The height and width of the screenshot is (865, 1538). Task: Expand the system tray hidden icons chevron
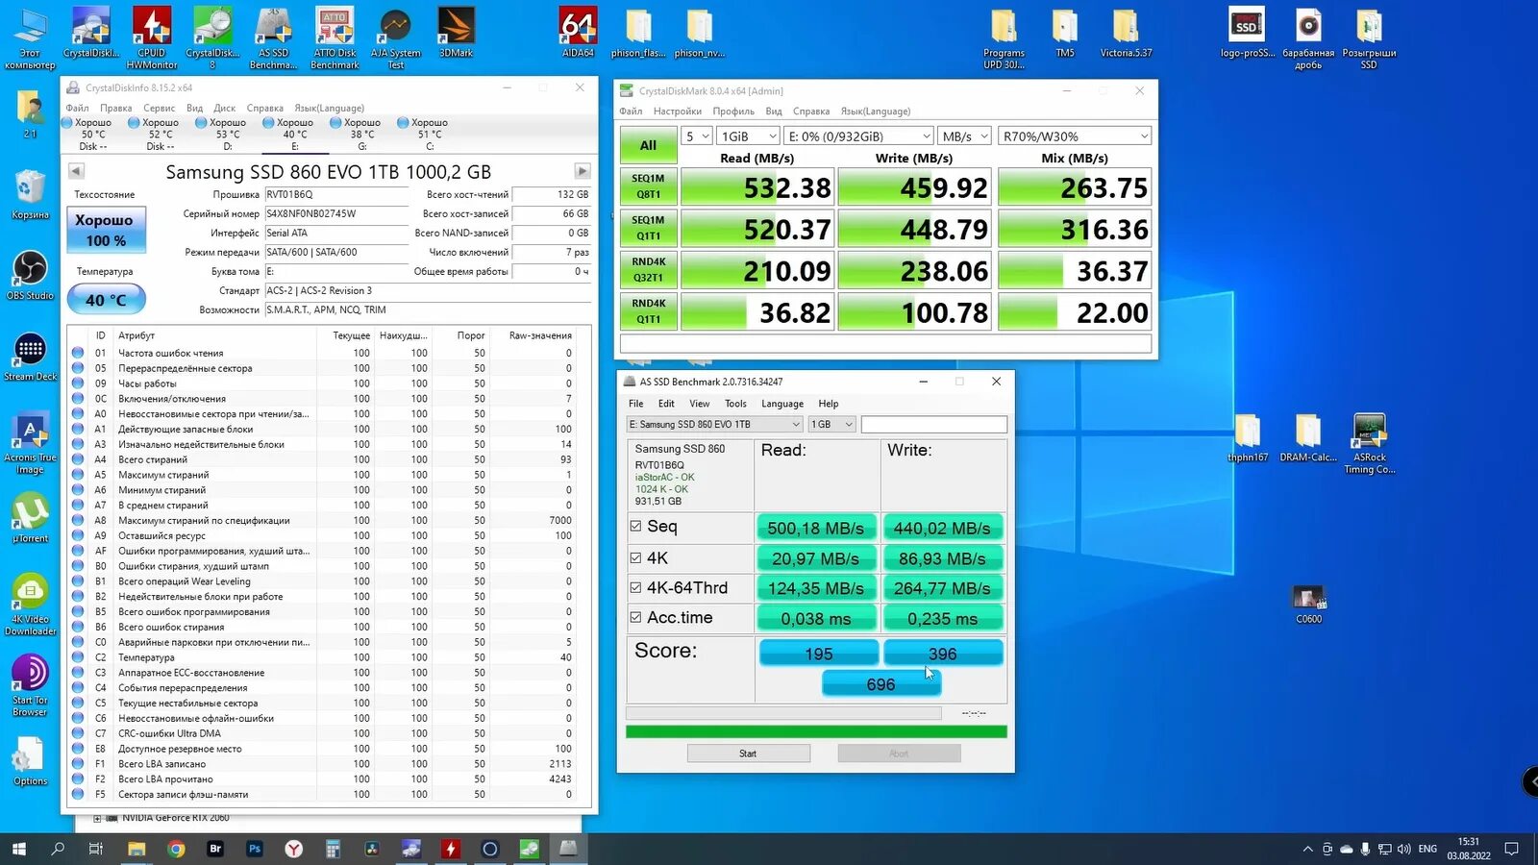pyautogui.click(x=1307, y=849)
